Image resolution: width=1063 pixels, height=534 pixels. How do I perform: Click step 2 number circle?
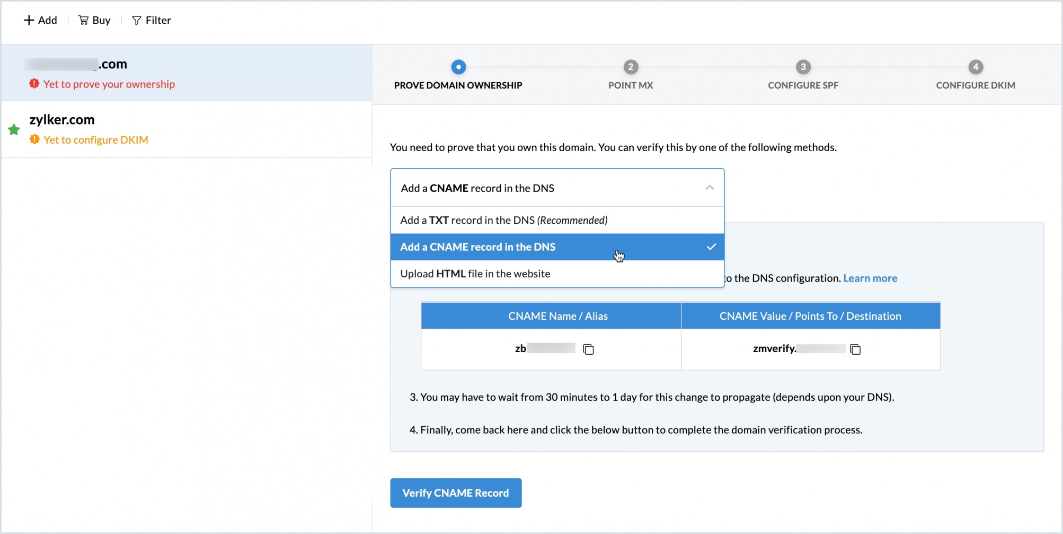pyautogui.click(x=631, y=67)
